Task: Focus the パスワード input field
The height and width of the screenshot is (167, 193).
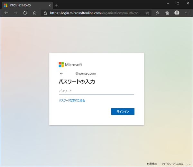Action: coord(96,91)
